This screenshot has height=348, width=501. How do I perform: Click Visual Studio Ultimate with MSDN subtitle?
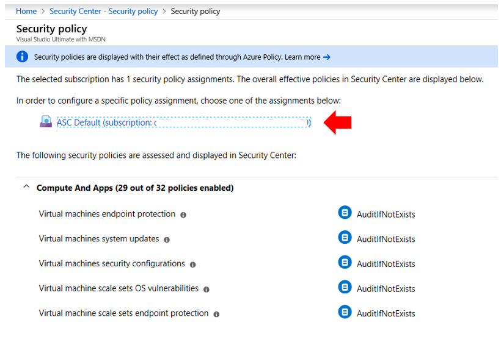point(60,40)
